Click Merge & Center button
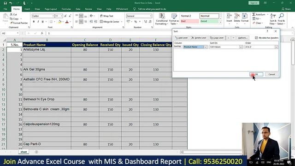The image size is (295, 166). click(x=110, y=22)
